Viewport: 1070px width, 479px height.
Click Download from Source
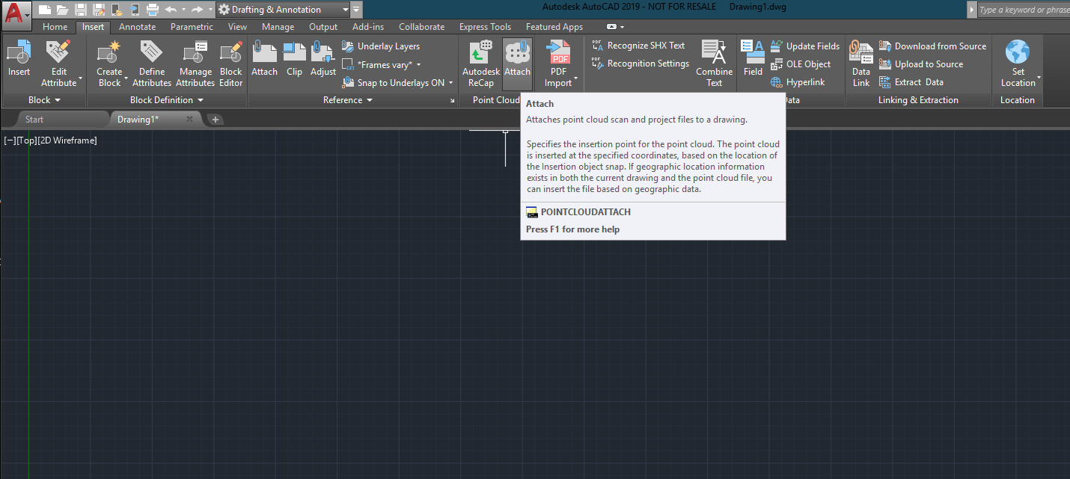932,46
